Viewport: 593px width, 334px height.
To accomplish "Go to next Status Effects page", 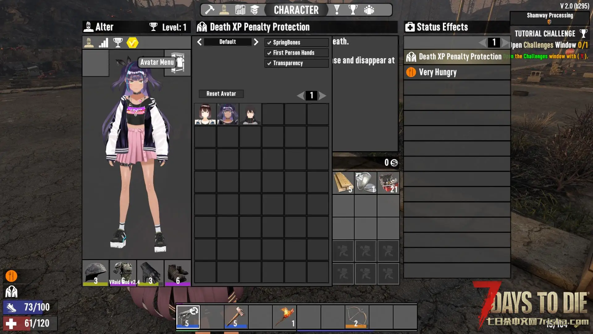I will tap(505, 42).
